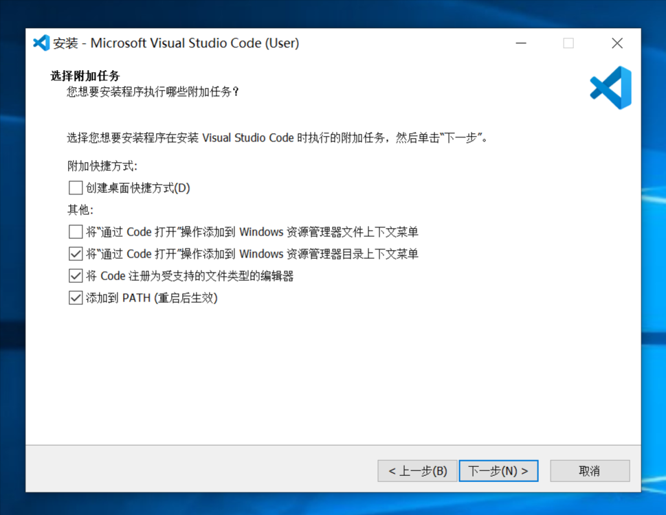Uncheck 添加到 PATH (重启后生效)
The image size is (666, 515).
tap(76, 298)
